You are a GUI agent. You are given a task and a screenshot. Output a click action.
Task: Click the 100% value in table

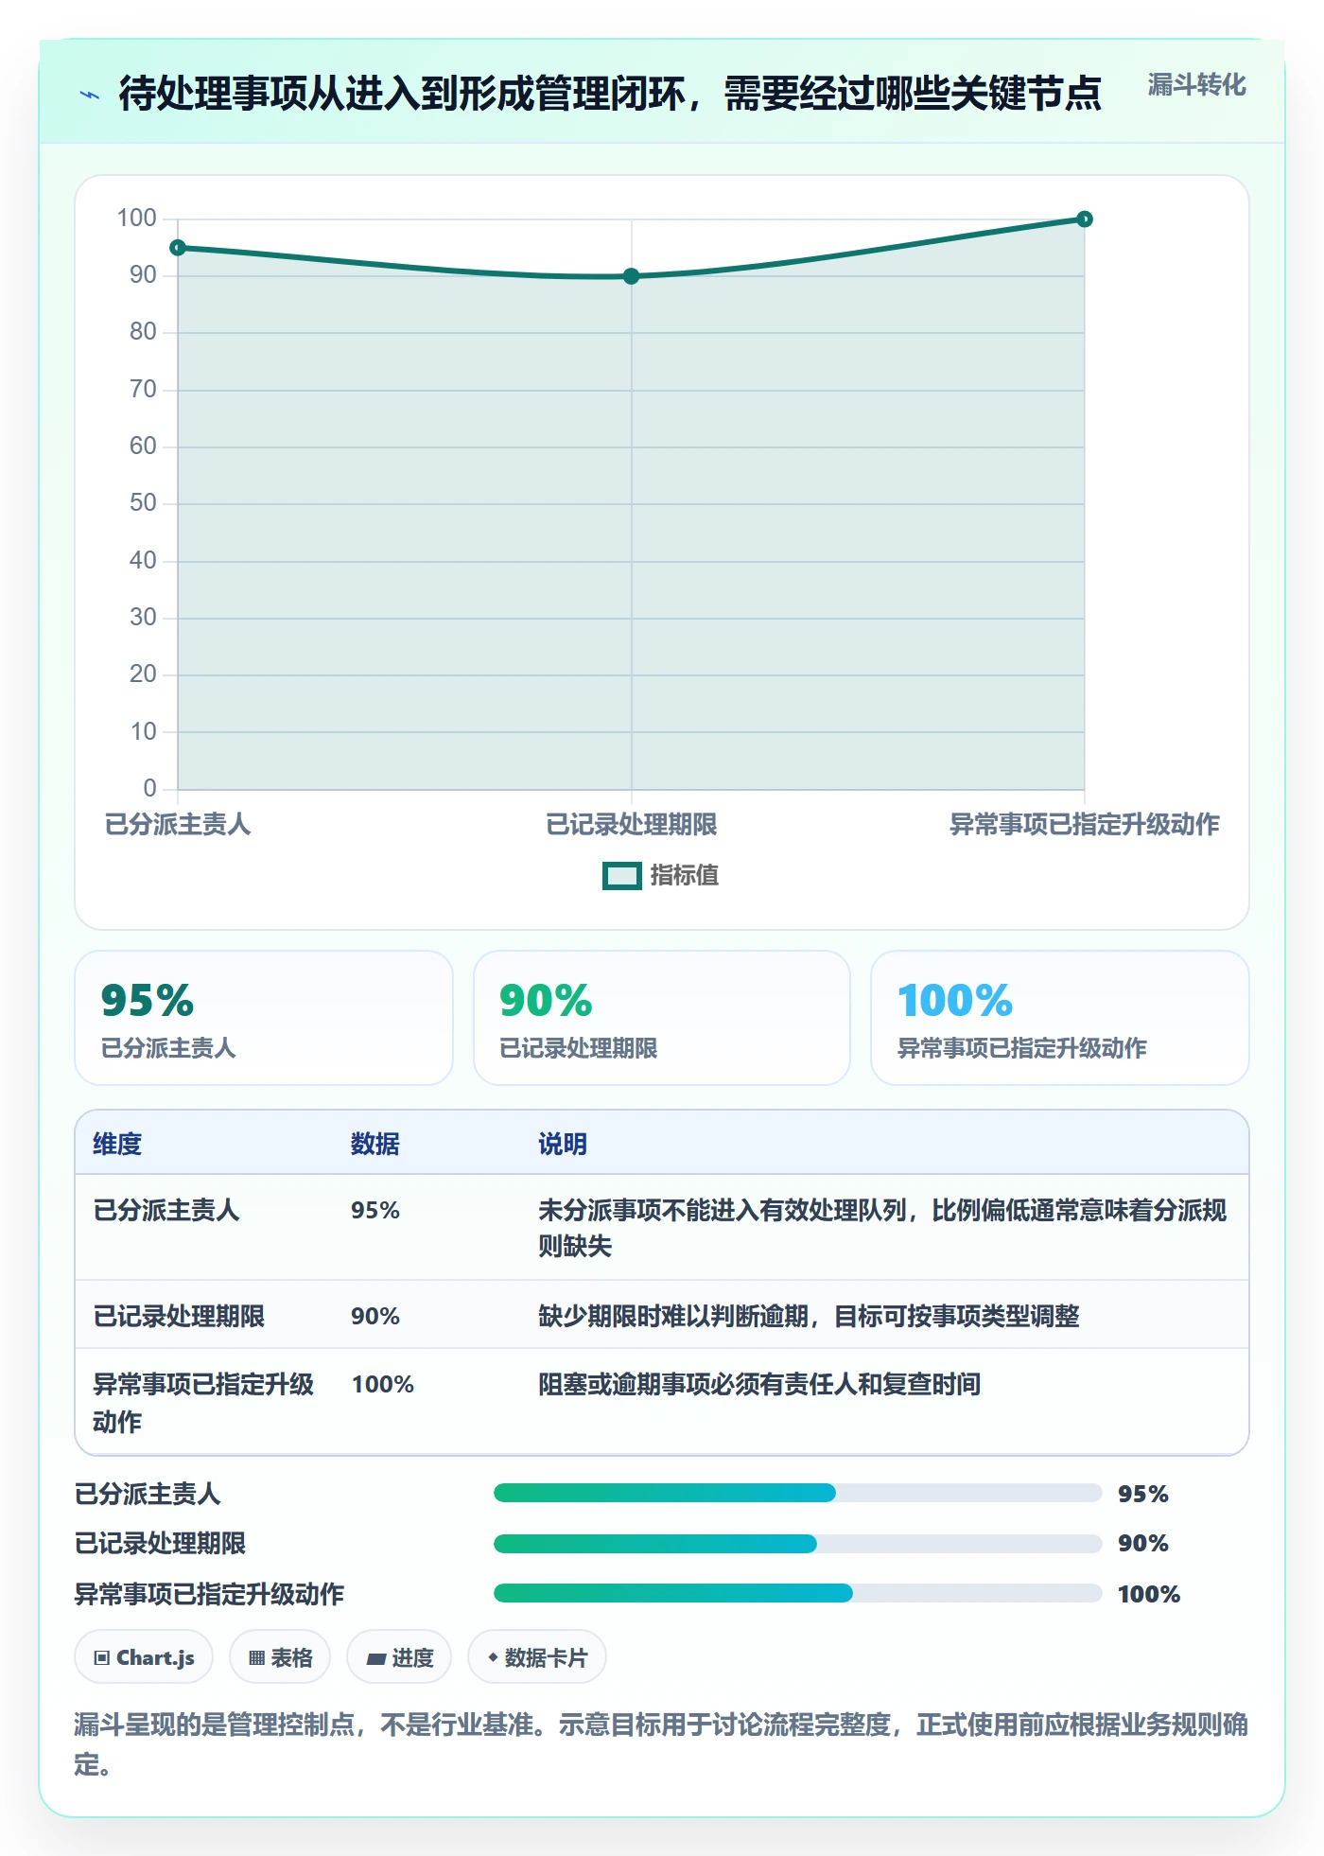pos(383,1384)
